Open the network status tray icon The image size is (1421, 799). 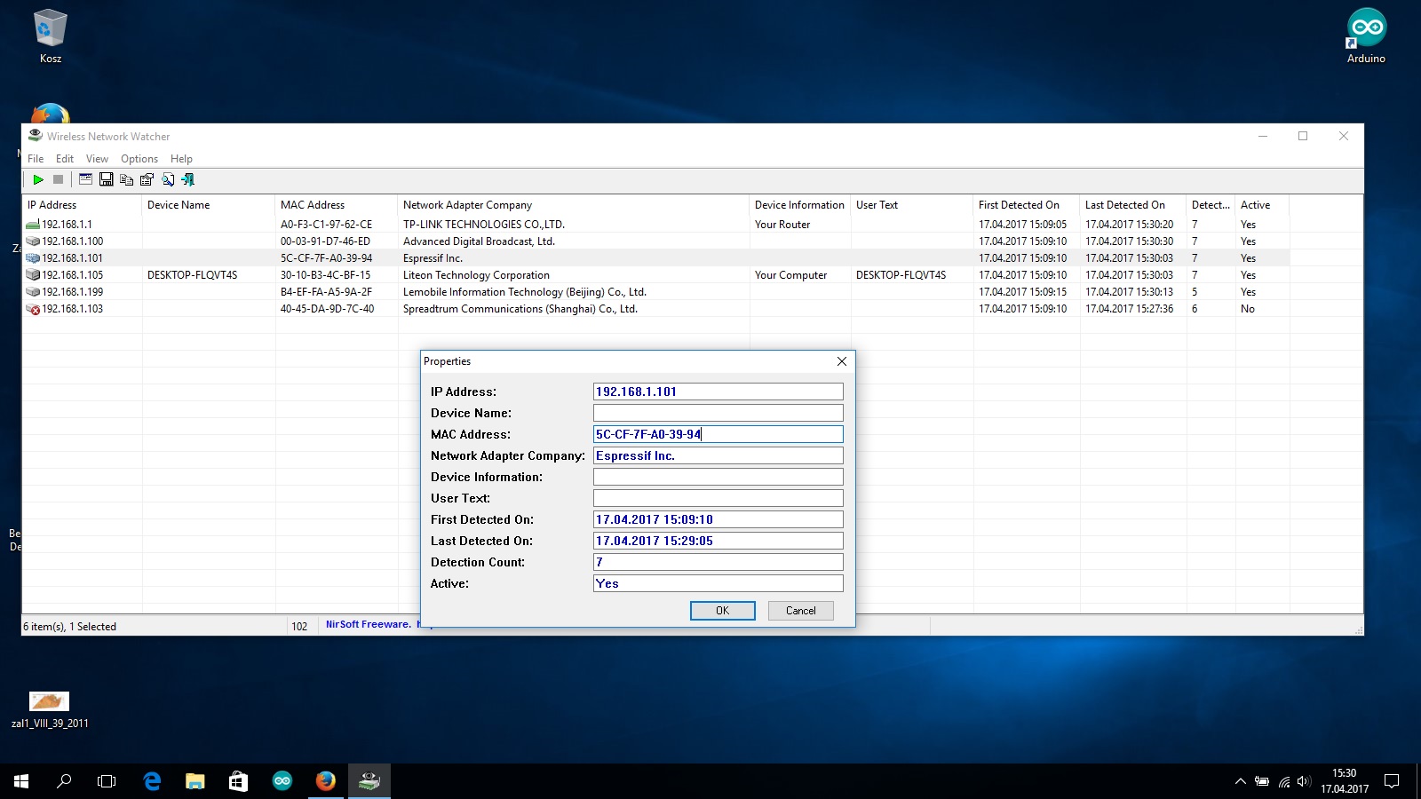[x=1284, y=781]
